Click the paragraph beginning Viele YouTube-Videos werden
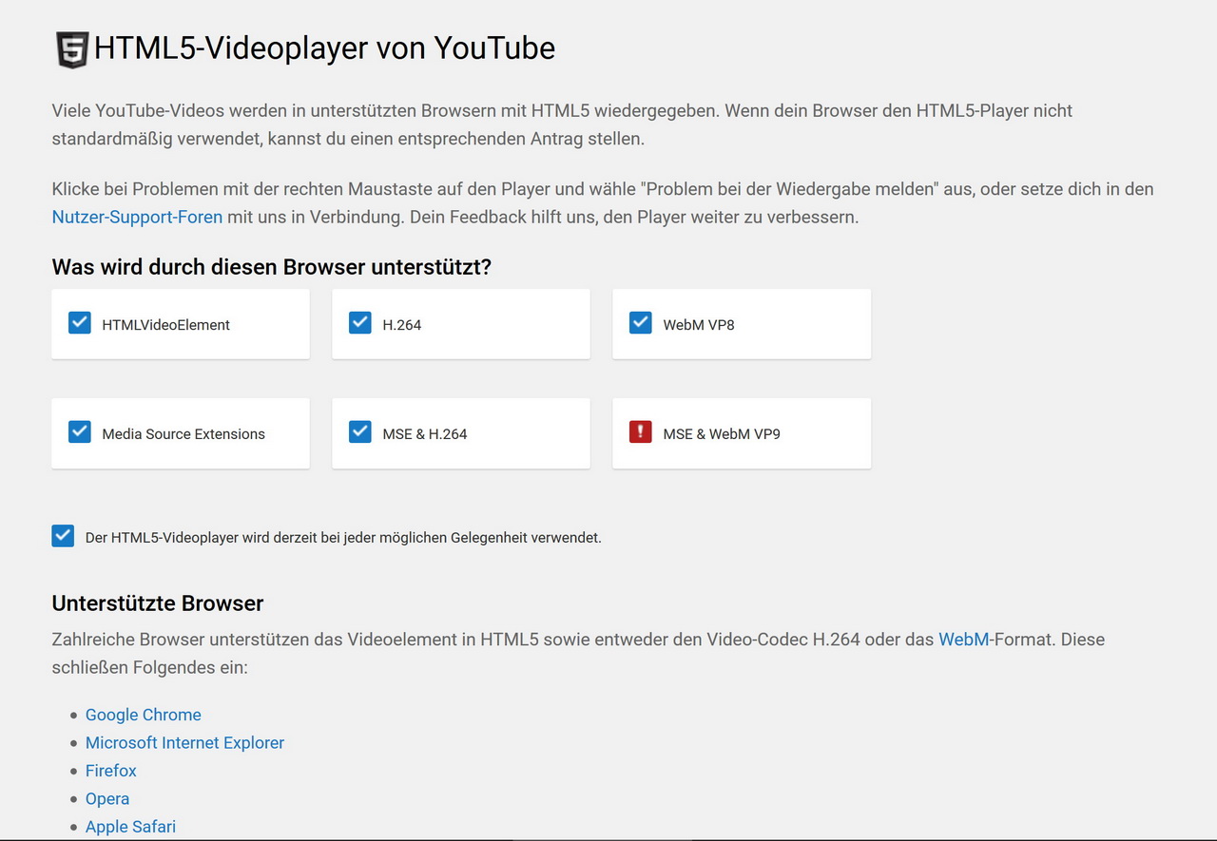Screen dimensions: 1217x841 tap(562, 124)
